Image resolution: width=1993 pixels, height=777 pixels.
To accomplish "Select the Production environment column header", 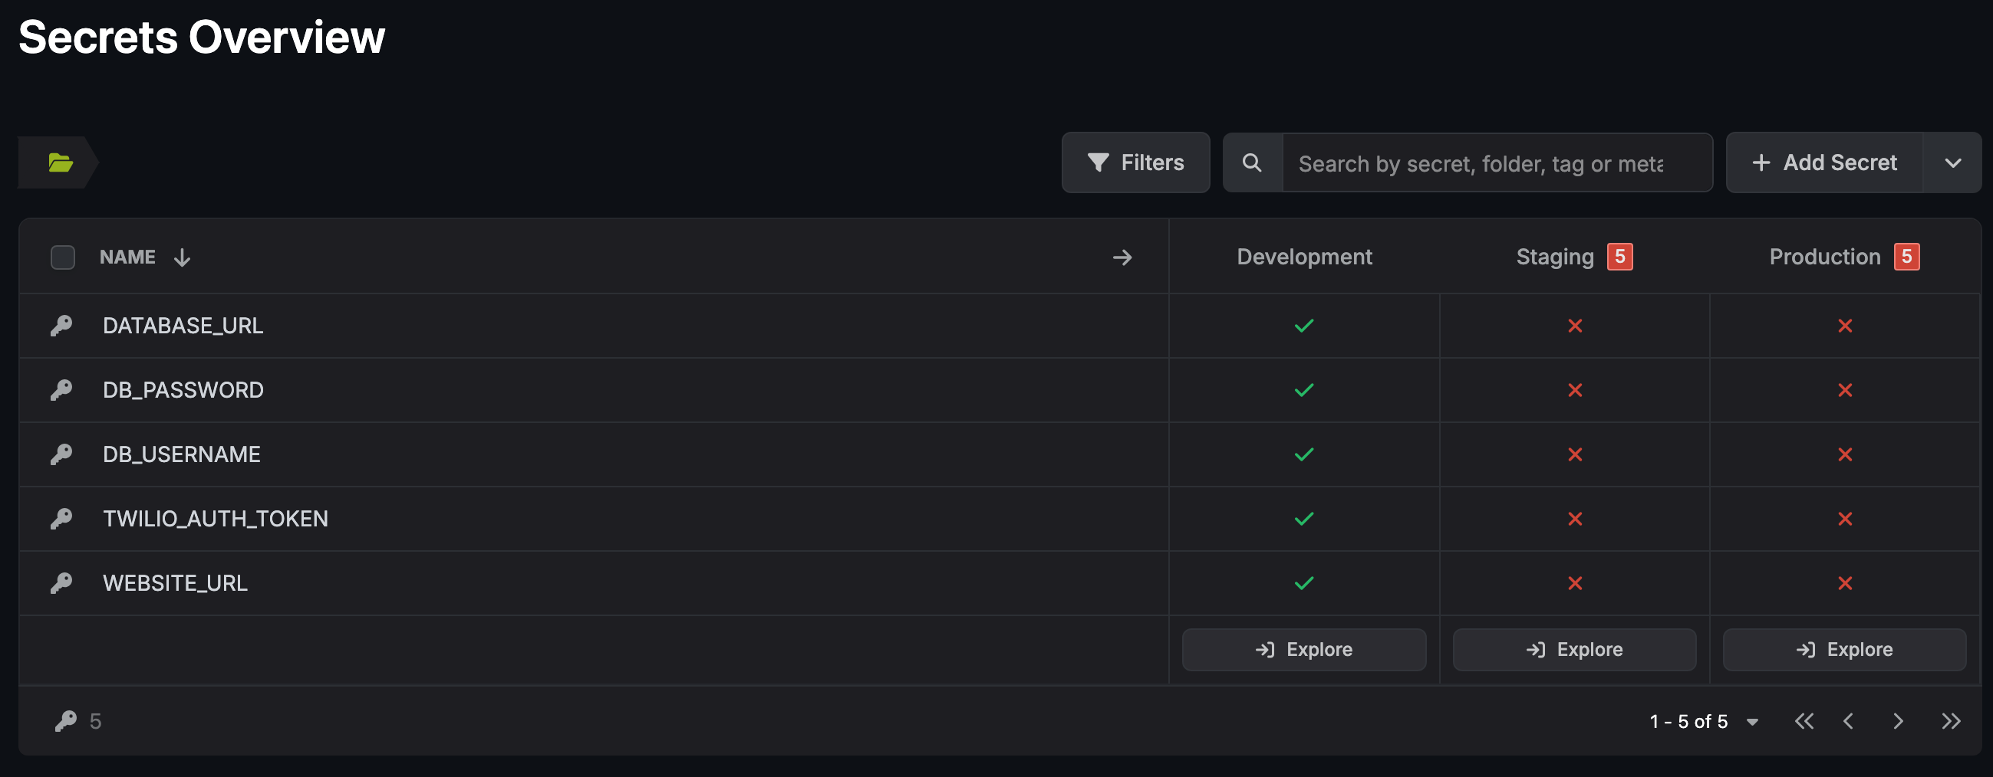I will (1824, 257).
